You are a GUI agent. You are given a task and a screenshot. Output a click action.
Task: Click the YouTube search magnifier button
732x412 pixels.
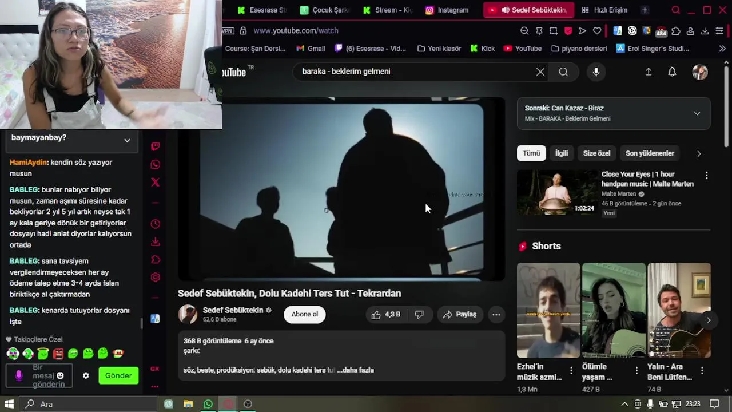click(563, 72)
